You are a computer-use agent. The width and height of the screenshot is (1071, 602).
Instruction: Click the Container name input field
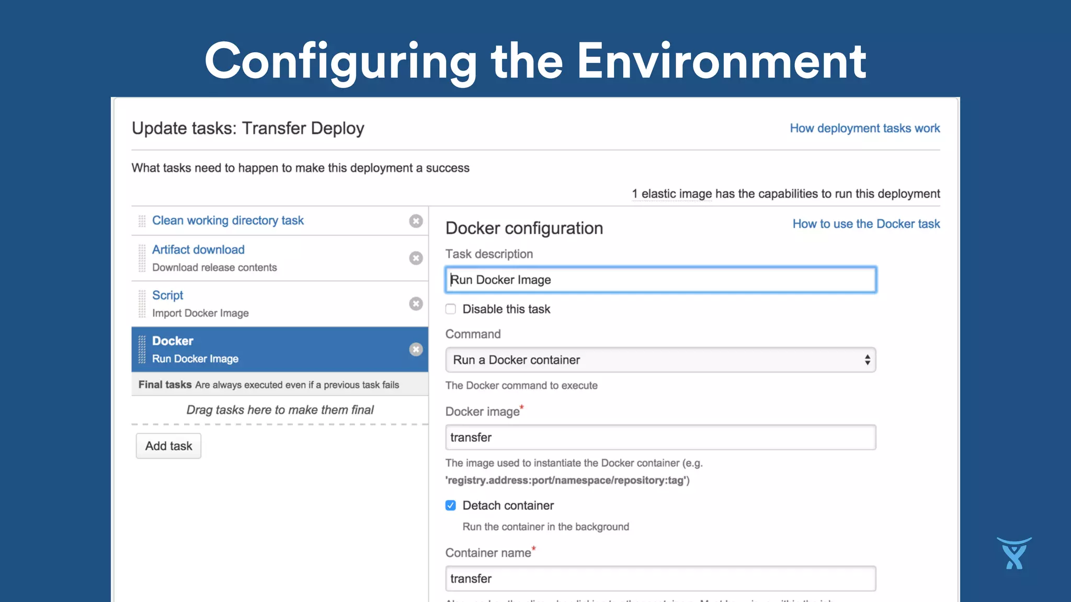660,578
